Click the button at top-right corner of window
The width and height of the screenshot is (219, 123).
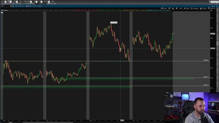[x=215, y=2]
